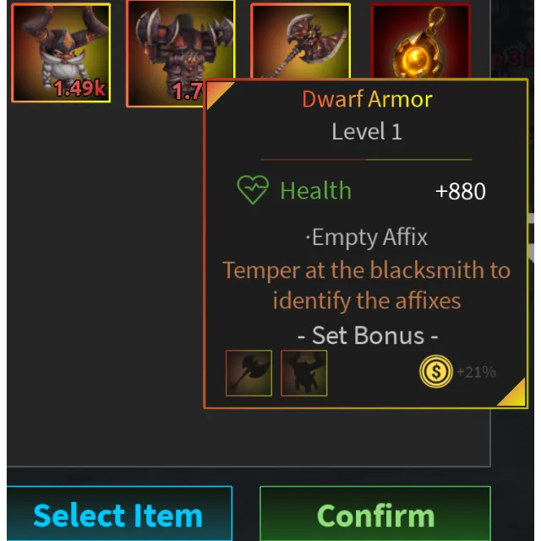Click the Level 1 label
Screen dimensions: 541x541
click(367, 132)
